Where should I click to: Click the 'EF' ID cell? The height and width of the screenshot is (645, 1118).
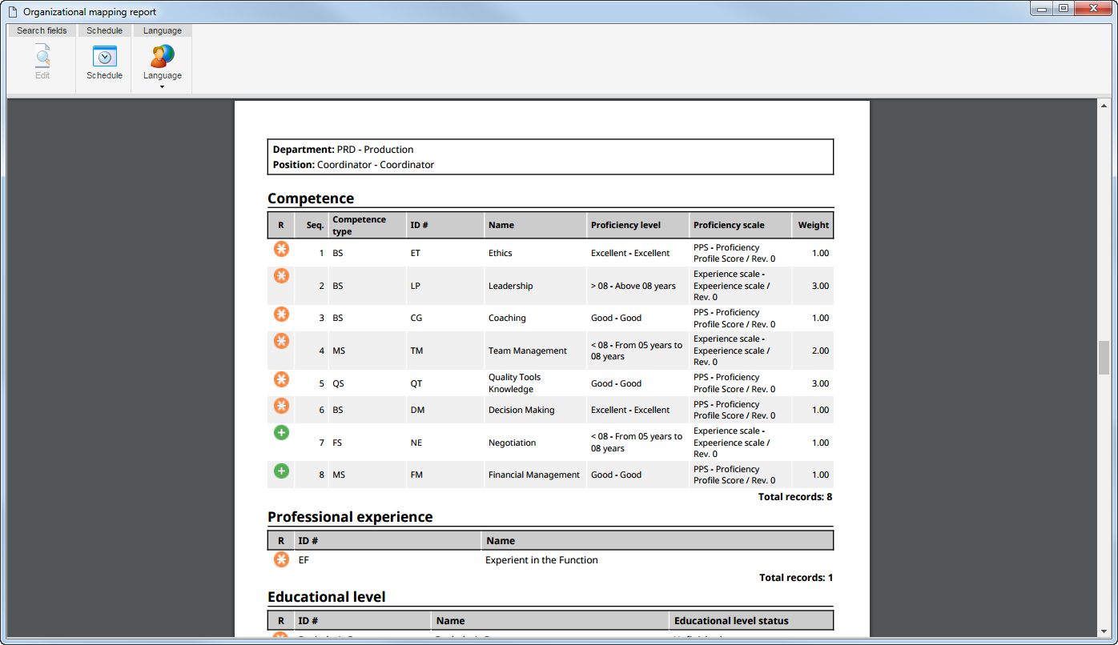[304, 560]
